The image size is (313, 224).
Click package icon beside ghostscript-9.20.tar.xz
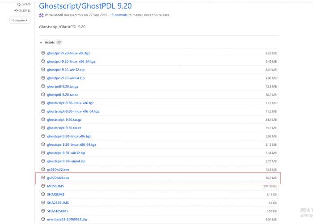43,128
